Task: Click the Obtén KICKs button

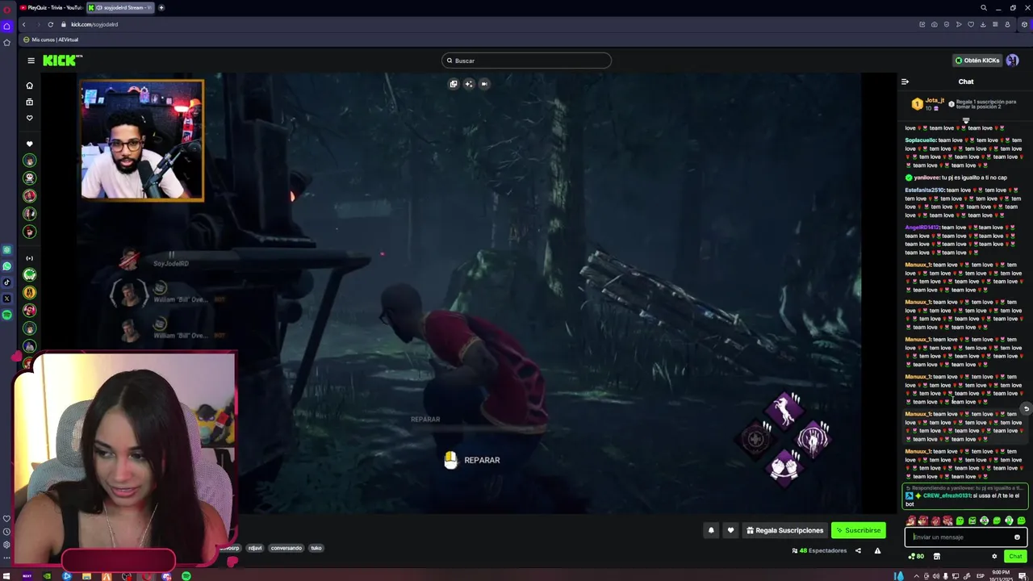Action: pyautogui.click(x=977, y=61)
